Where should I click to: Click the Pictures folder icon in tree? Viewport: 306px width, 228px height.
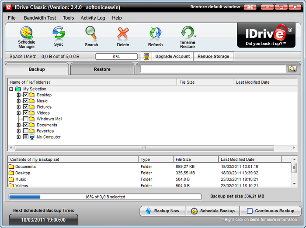click(x=31, y=107)
